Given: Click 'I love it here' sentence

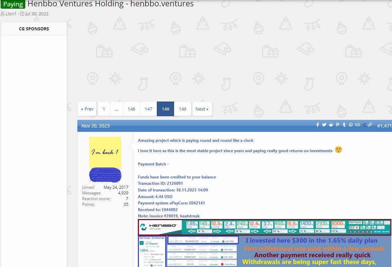Looking at the screenshot, I should pyautogui.click(x=235, y=151).
